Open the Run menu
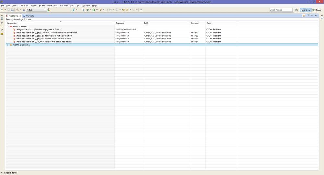324x175 pixels. click(x=78, y=5)
